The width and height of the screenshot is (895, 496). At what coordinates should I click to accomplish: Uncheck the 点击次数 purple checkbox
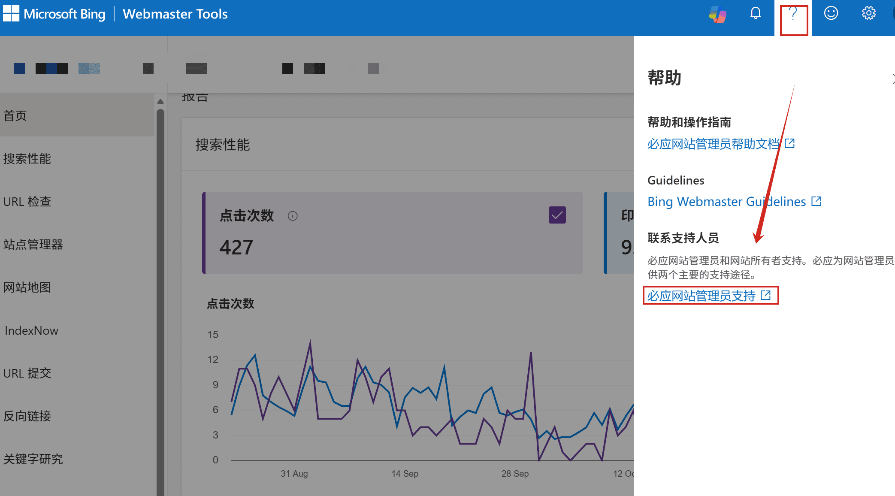coord(557,215)
